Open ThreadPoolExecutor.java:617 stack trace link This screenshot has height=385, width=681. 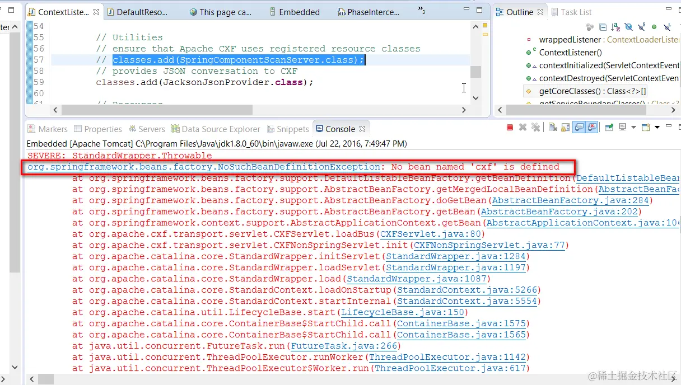pyautogui.click(x=450, y=368)
